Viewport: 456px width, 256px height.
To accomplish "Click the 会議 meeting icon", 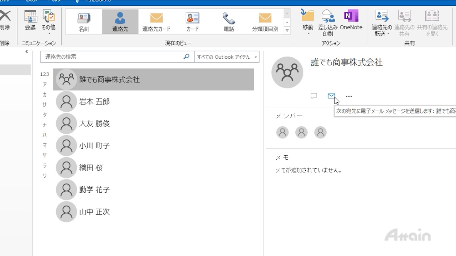I will tap(30, 21).
